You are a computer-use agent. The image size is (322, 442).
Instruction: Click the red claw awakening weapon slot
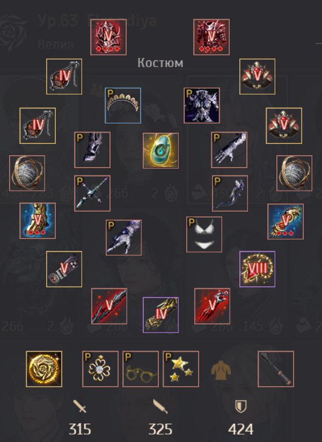coord(212,306)
